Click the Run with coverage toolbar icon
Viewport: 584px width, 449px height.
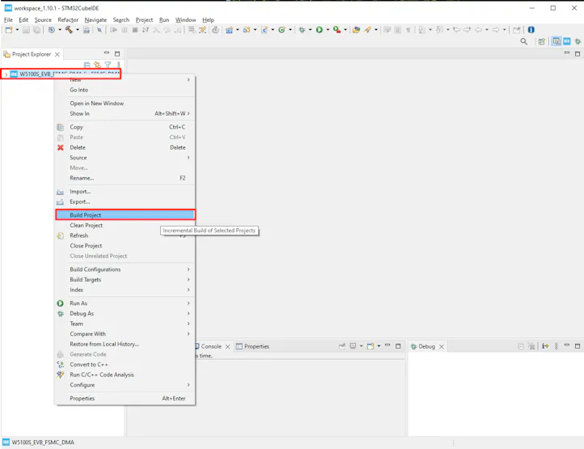(x=336, y=30)
